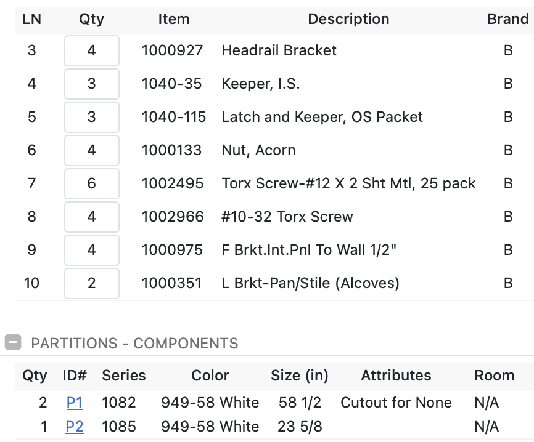Edit quantity for Torx Screw 25 pack
The height and width of the screenshot is (442, 534).
coord(92,183)
